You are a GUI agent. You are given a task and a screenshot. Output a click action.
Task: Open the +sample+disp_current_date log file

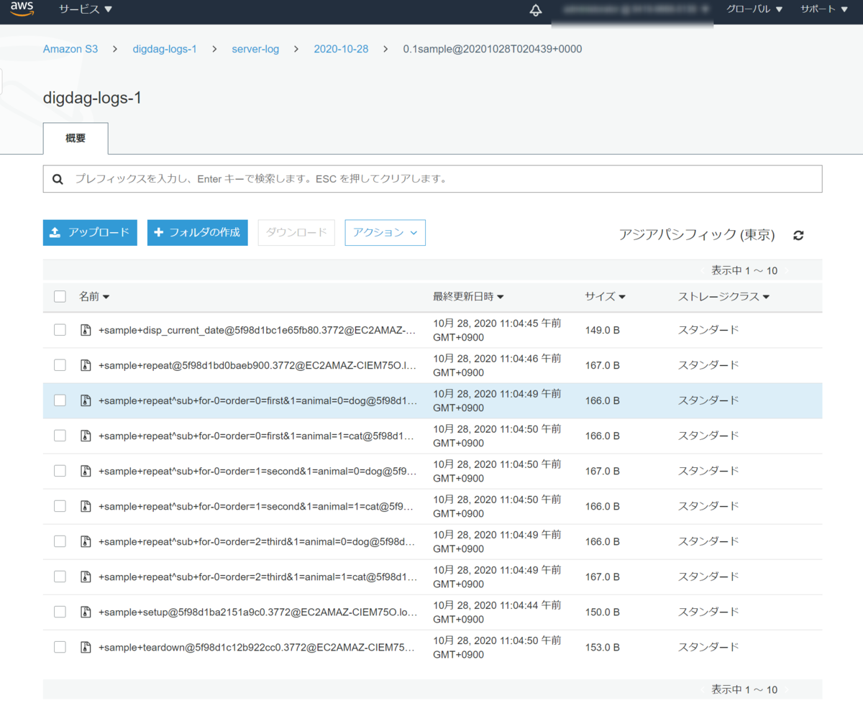257,330
